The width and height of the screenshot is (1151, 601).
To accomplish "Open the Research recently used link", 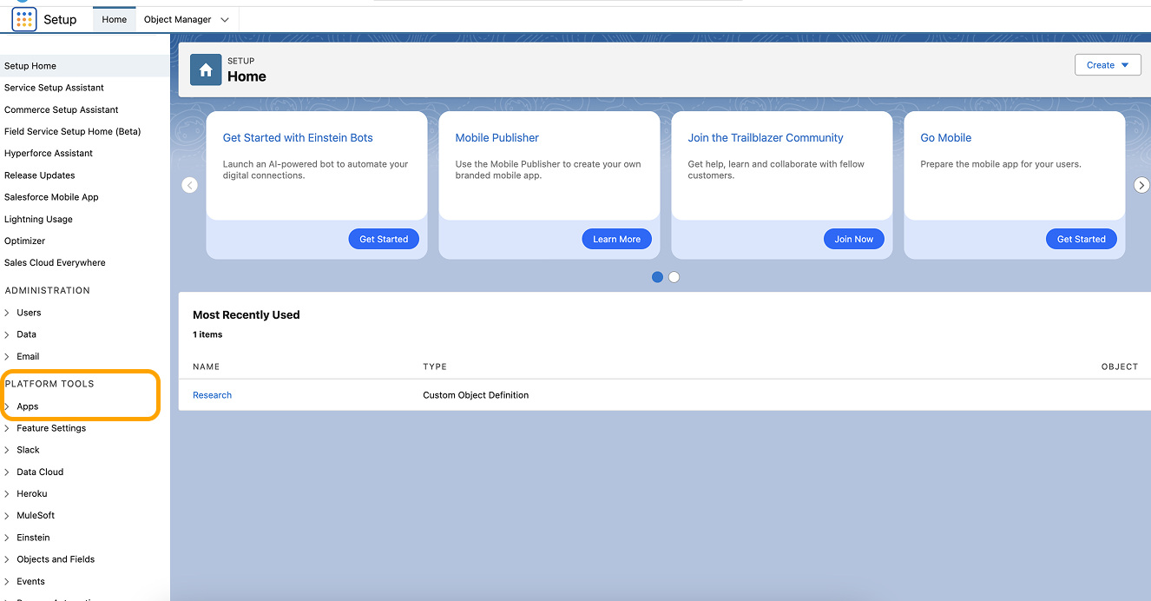I will tap(212, 395).
